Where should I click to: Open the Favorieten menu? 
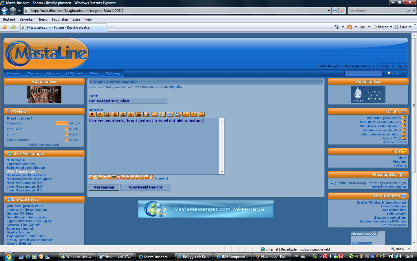click(60, 19)
